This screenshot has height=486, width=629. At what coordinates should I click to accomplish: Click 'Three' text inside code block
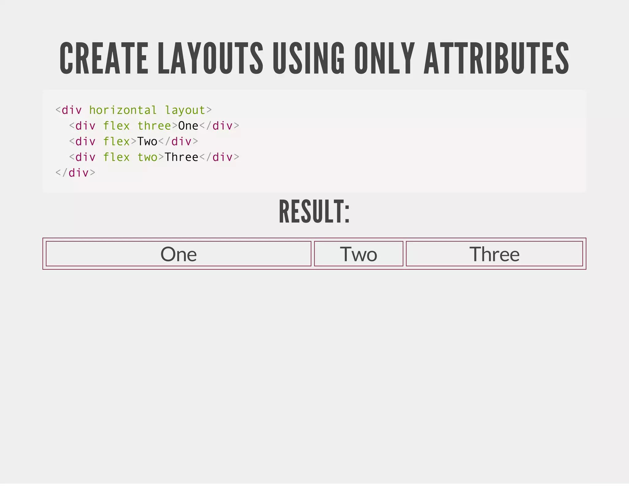point(182,157)
